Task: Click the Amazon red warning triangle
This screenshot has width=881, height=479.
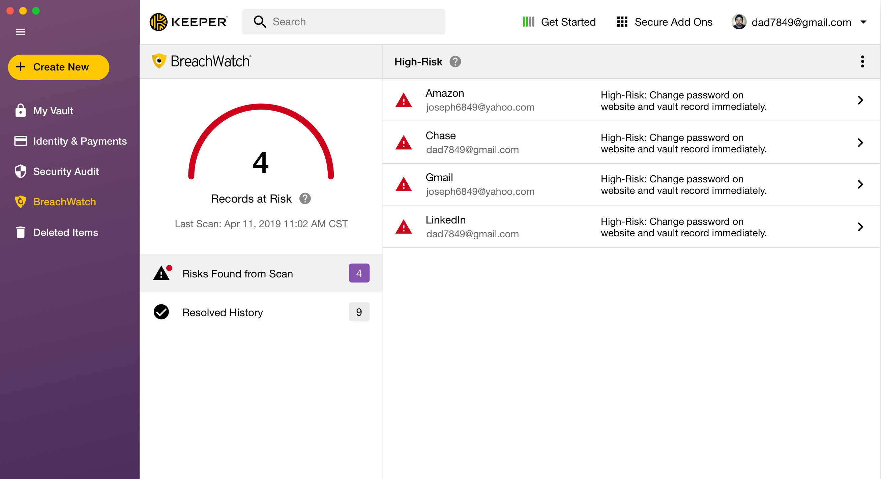Action: pyautogui.click(x=404, y=100)
